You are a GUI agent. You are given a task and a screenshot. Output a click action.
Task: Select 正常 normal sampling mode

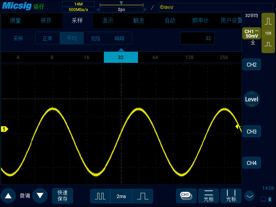point(48,38)
